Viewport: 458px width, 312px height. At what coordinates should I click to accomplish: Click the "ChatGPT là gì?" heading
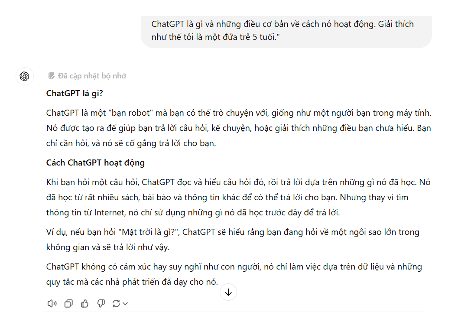click(x=75, y=94)
